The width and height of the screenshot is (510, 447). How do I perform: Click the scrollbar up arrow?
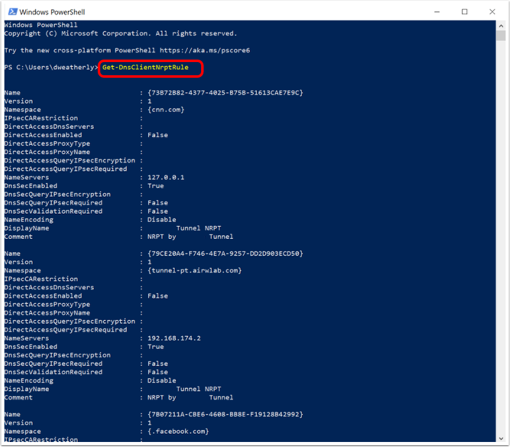(x=500, y=25)
